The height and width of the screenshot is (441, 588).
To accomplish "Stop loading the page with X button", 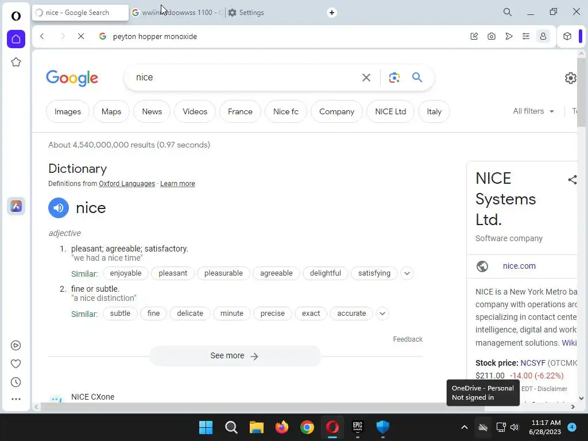I will click(80, 36).
